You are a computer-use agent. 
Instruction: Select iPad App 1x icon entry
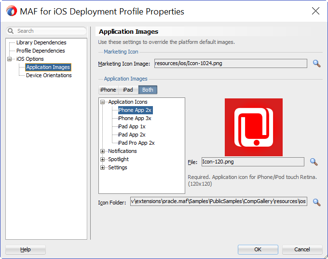click(x=131, y=126)
